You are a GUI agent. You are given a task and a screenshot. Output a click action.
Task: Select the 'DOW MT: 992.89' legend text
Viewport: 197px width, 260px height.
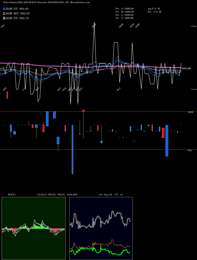[18, 13]
